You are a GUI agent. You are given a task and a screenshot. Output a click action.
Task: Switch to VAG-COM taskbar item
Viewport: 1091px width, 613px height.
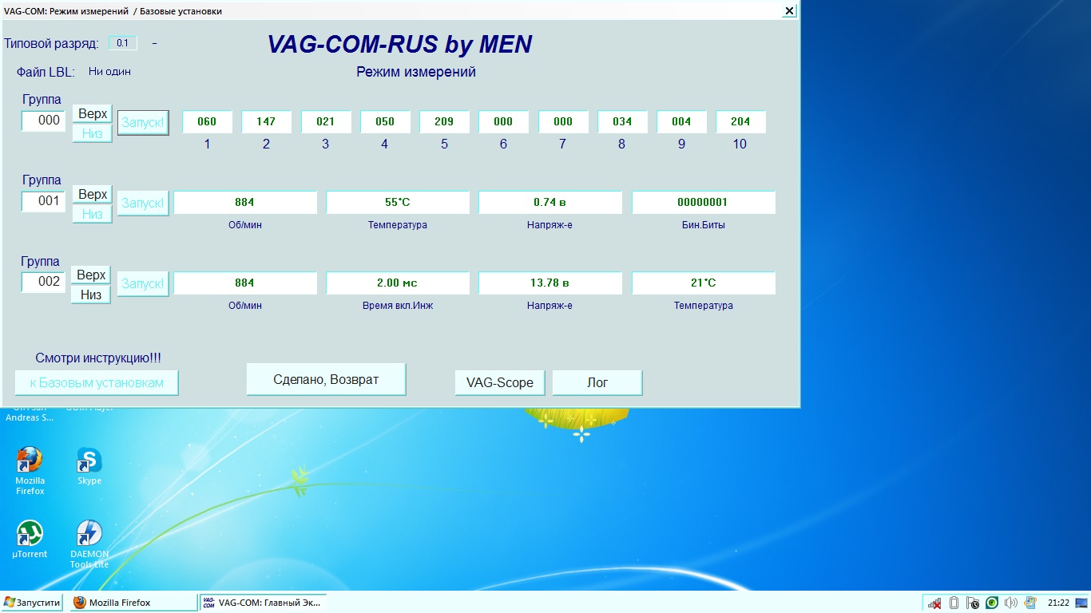[263, 603]
